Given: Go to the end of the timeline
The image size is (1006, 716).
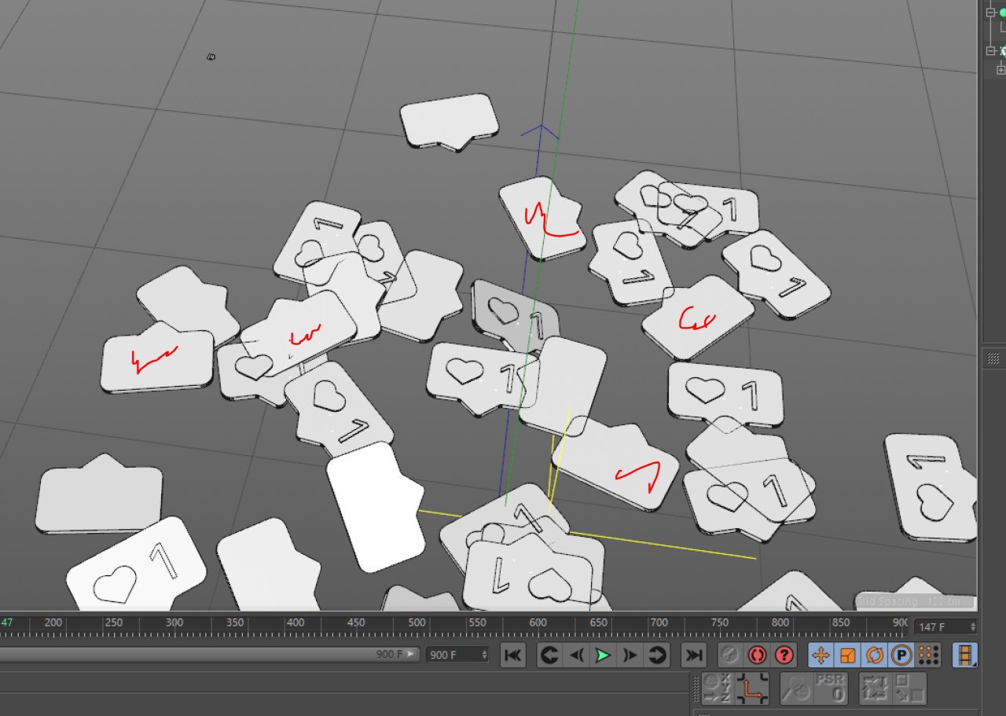Looking at the screenshot, I should tap(693, 655).
